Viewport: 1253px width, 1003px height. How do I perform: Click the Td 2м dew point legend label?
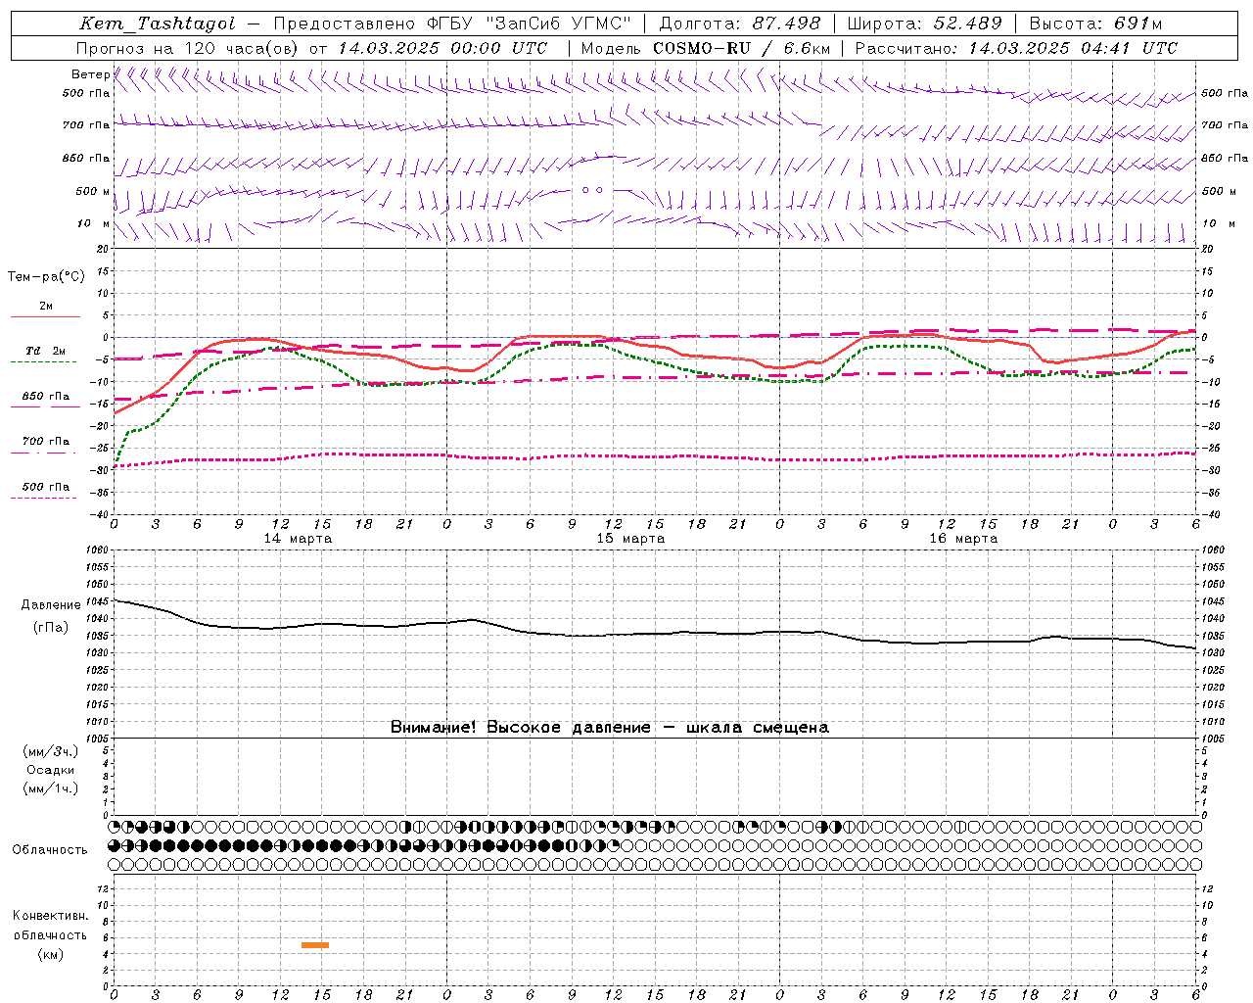point(46,351)
